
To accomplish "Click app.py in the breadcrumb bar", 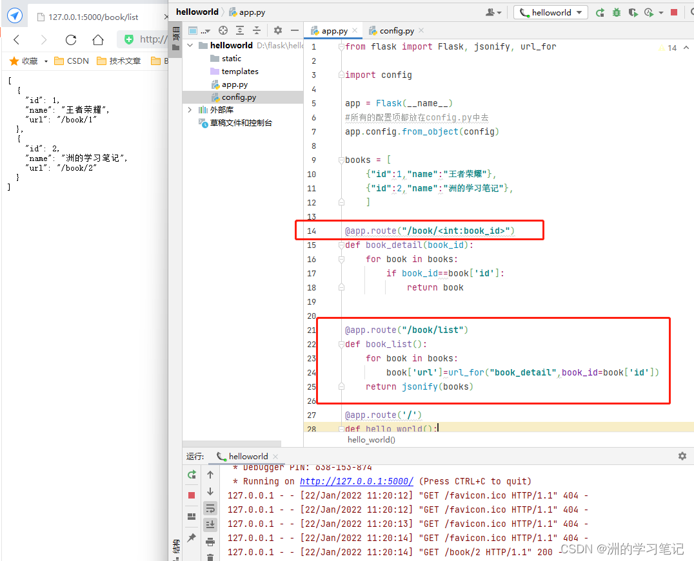I will [x=247, y=12].
